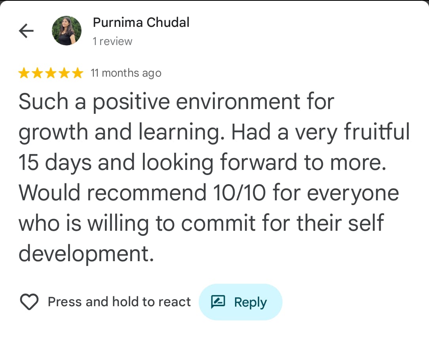Click the fourth yellow rating star
The height and width of the screenshot is (356, 429).
[65, 73]
